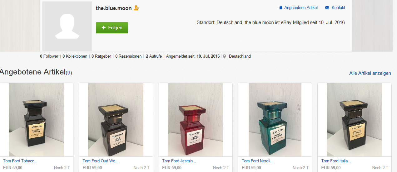
Task: Click Tom Ford Oud Wo... item title
Action: pos(101,161)
